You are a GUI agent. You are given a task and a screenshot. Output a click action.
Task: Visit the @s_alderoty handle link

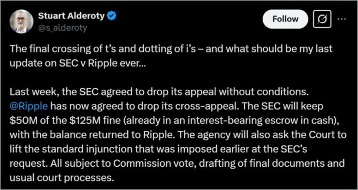click(62, 28)
